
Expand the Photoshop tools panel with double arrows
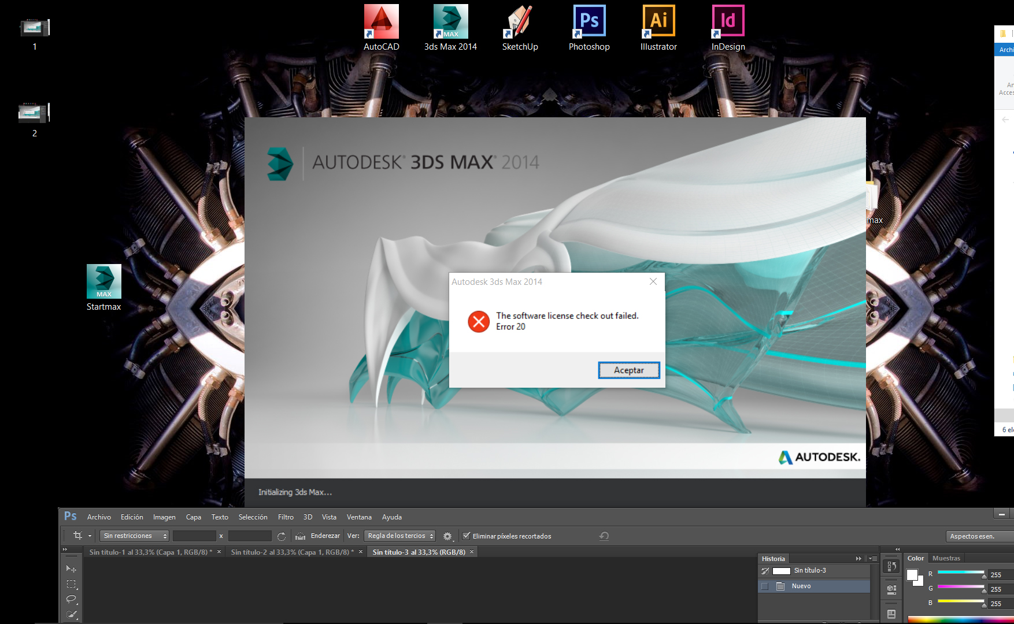[65, 549]
